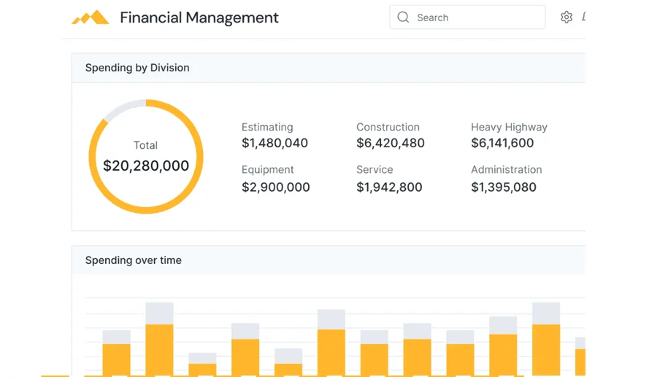Click the partially visible icon beside the gear
This screenshot has width=649, height=377.
point(583,18)
